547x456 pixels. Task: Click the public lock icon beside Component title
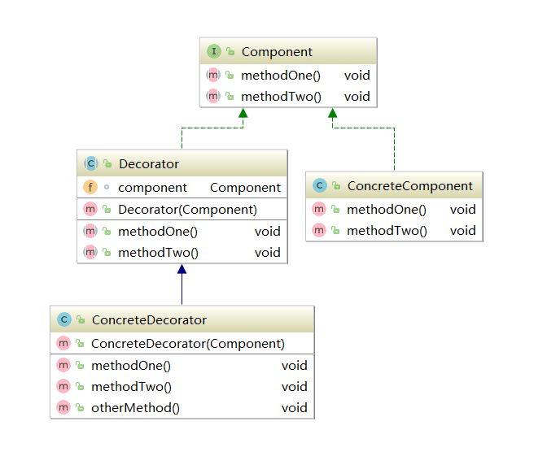click(x=230, y=51)
